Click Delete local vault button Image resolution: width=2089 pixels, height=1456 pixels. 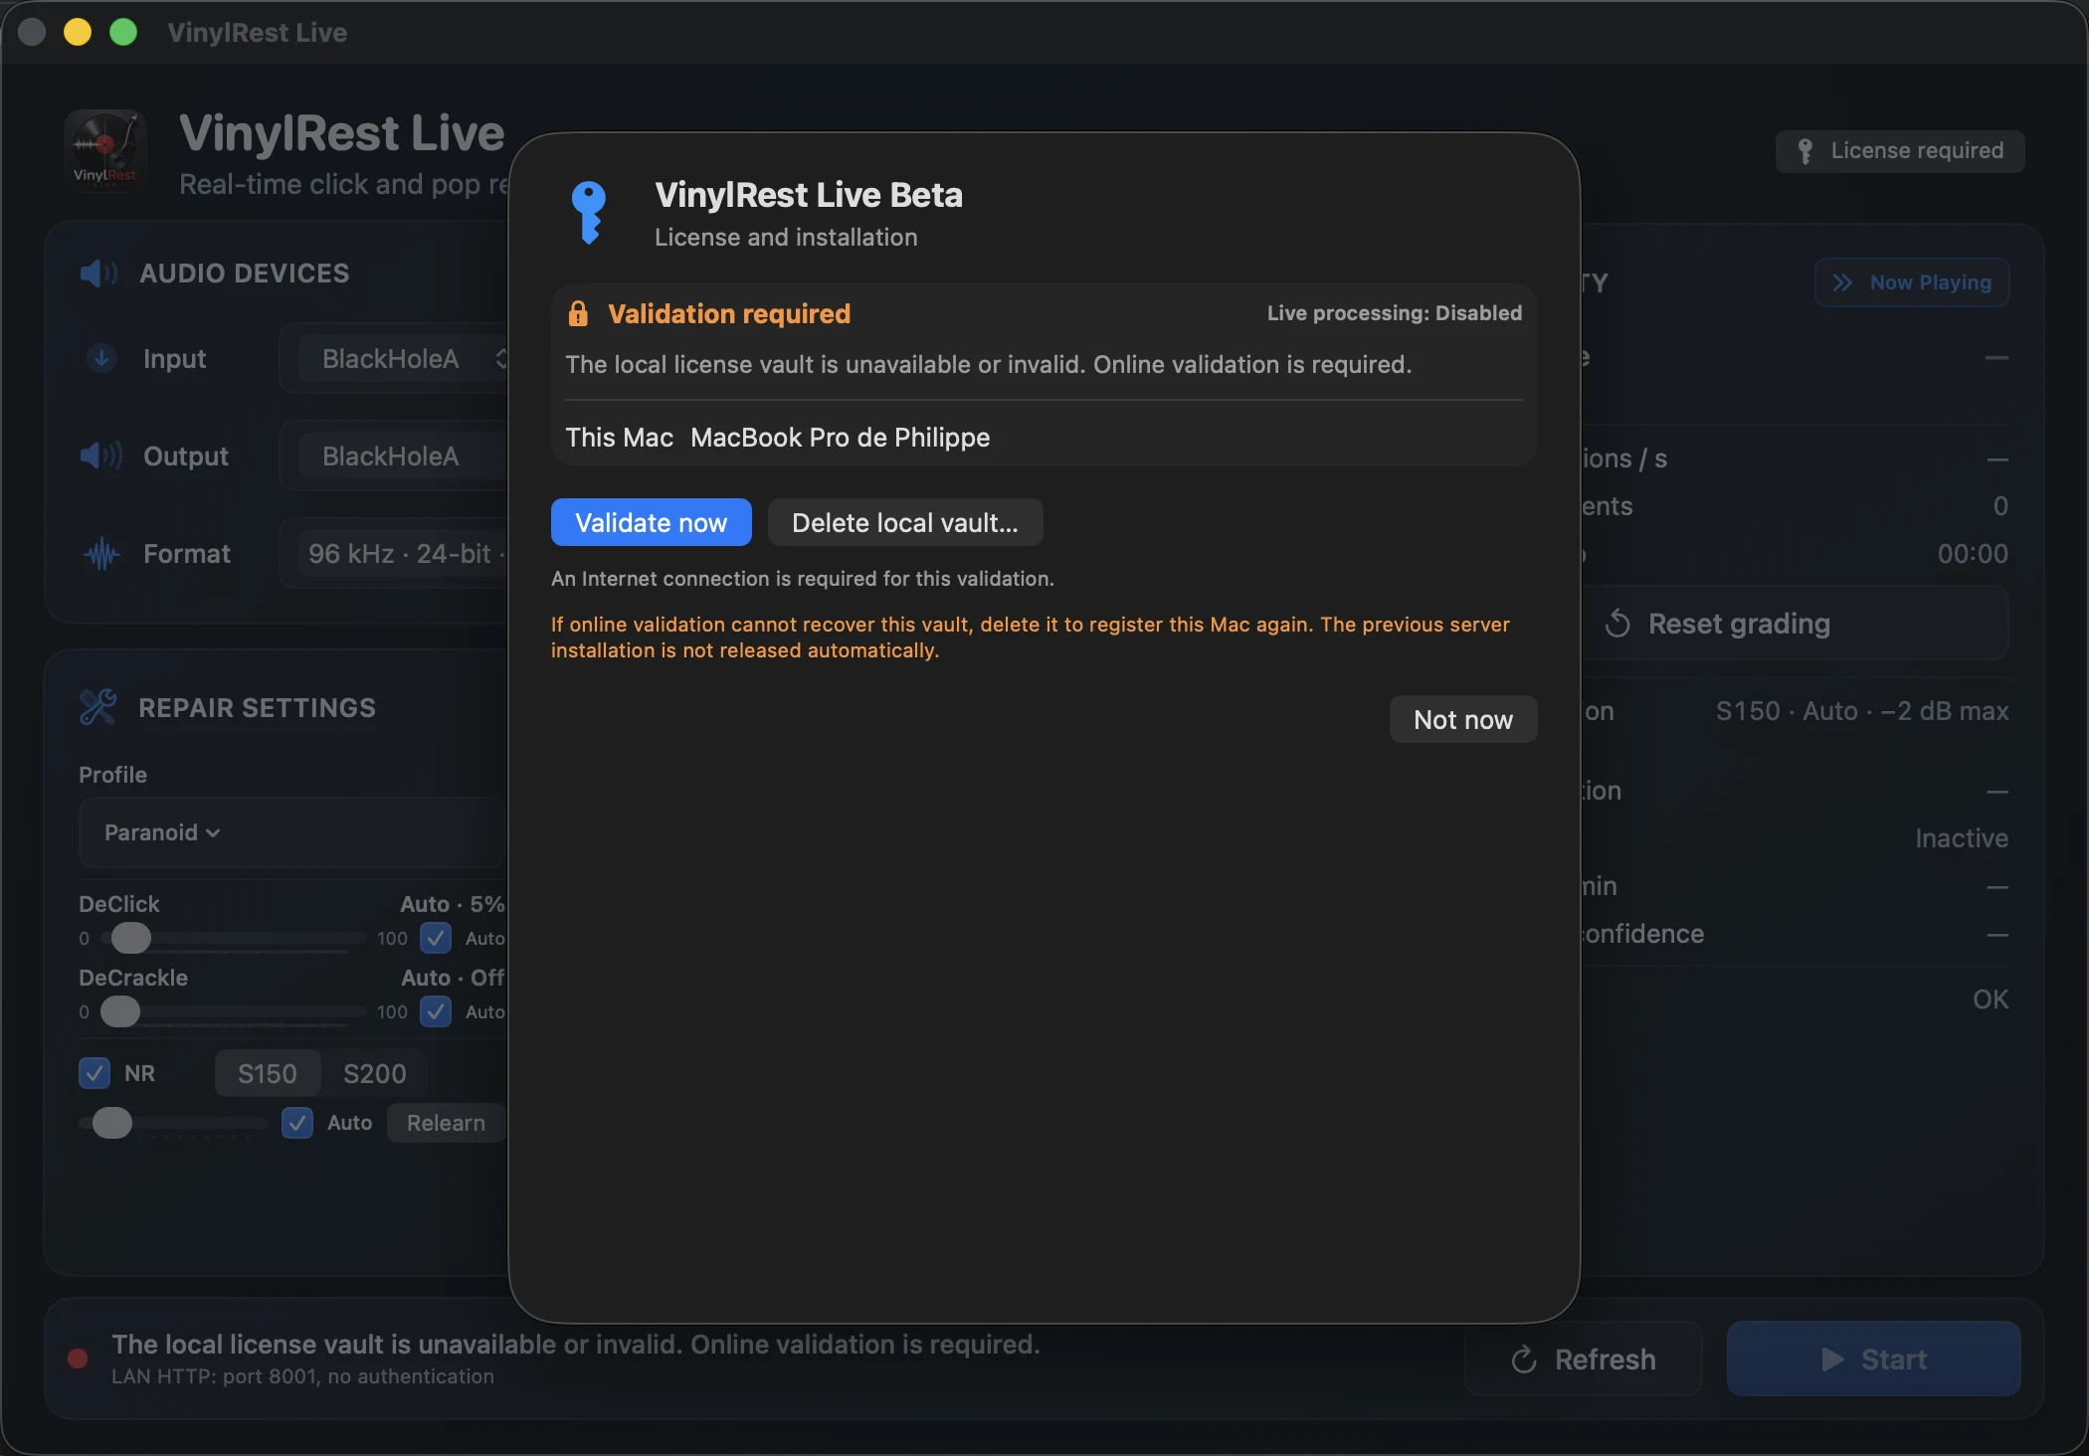pyautogui.click(x=905, y=522)
